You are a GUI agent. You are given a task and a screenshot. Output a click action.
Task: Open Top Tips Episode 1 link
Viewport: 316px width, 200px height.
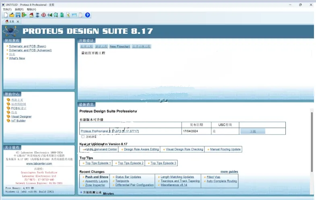(98, 163)
